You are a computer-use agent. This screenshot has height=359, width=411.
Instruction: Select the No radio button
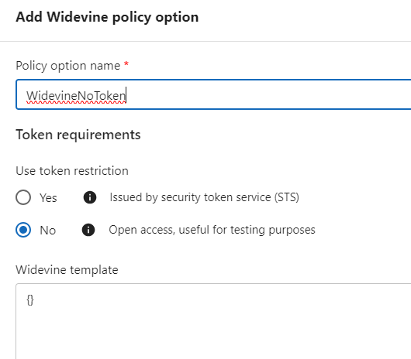click(x=23, y=230)
